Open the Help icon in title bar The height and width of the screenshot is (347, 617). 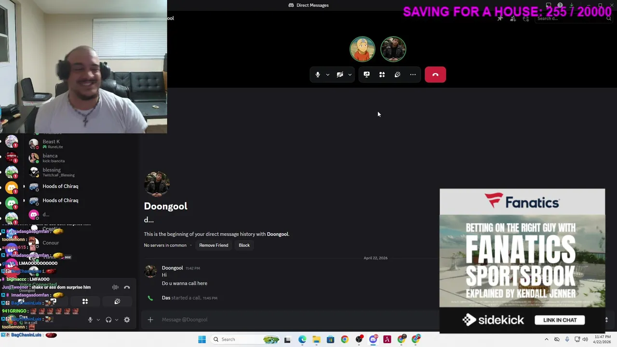[x=560, y=5]
